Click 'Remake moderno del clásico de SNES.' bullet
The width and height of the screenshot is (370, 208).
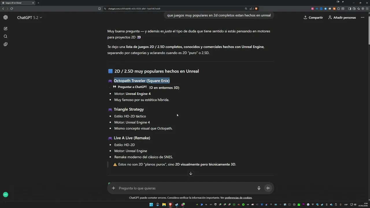click(x=144, y=157)
